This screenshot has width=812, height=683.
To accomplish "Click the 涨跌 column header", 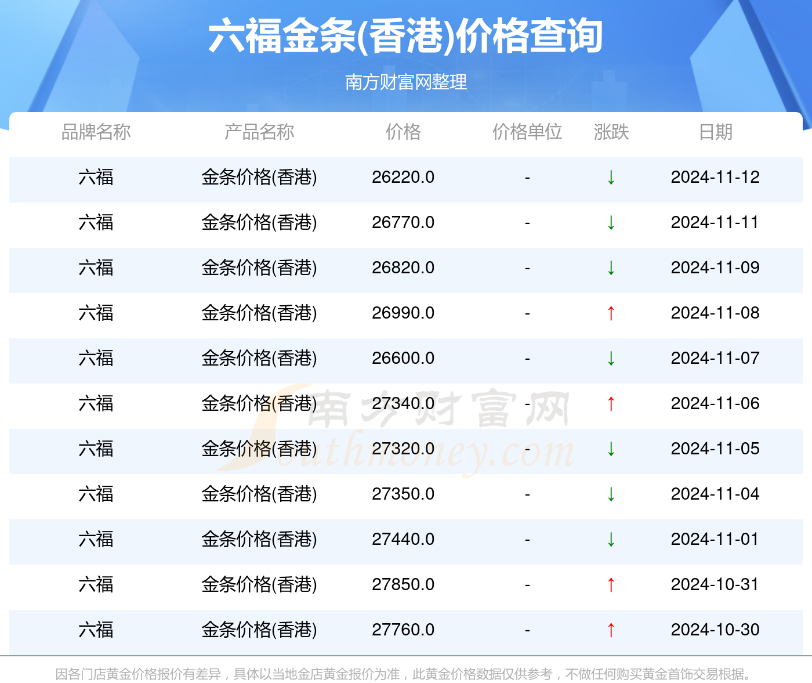I will tap(611, 132).
